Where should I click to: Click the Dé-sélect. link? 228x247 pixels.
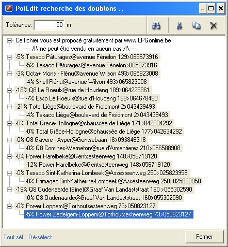[41, 237]
